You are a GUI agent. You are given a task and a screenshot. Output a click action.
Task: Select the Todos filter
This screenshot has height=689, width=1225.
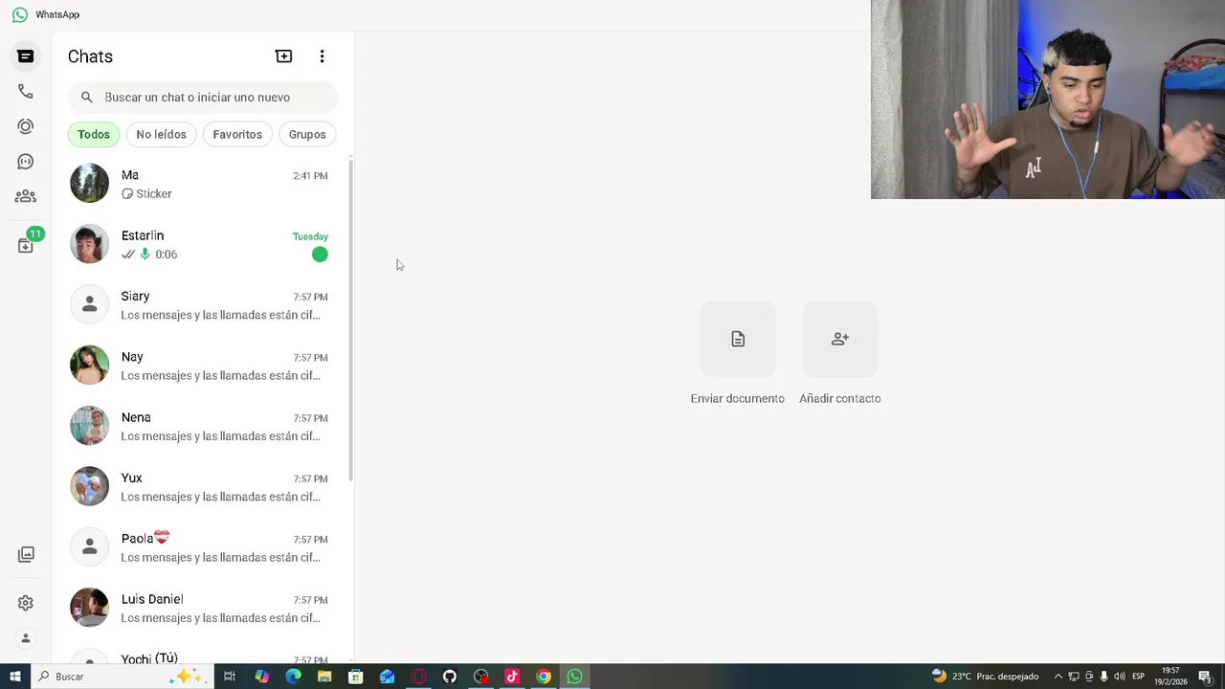tap(94, 135)
